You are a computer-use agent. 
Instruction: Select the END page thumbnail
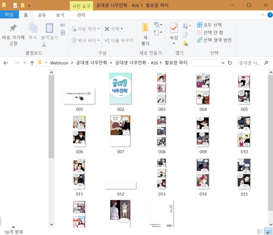coord(161,214)
